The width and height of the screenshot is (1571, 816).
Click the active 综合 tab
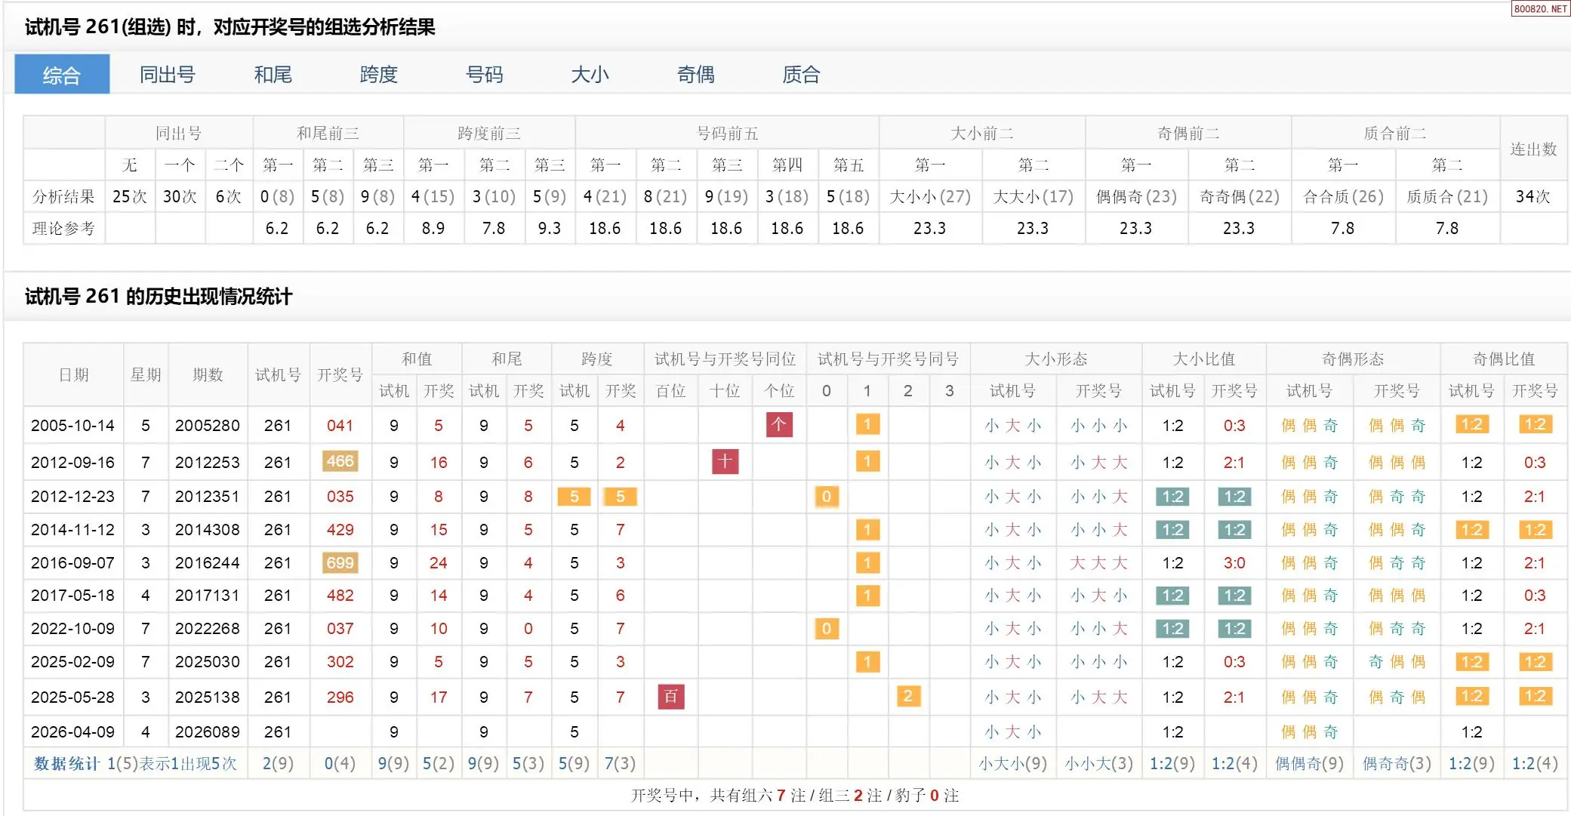[x=62, y=75]
